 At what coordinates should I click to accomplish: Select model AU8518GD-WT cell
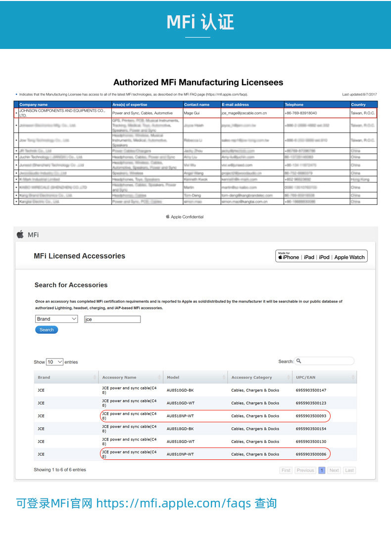181,442
